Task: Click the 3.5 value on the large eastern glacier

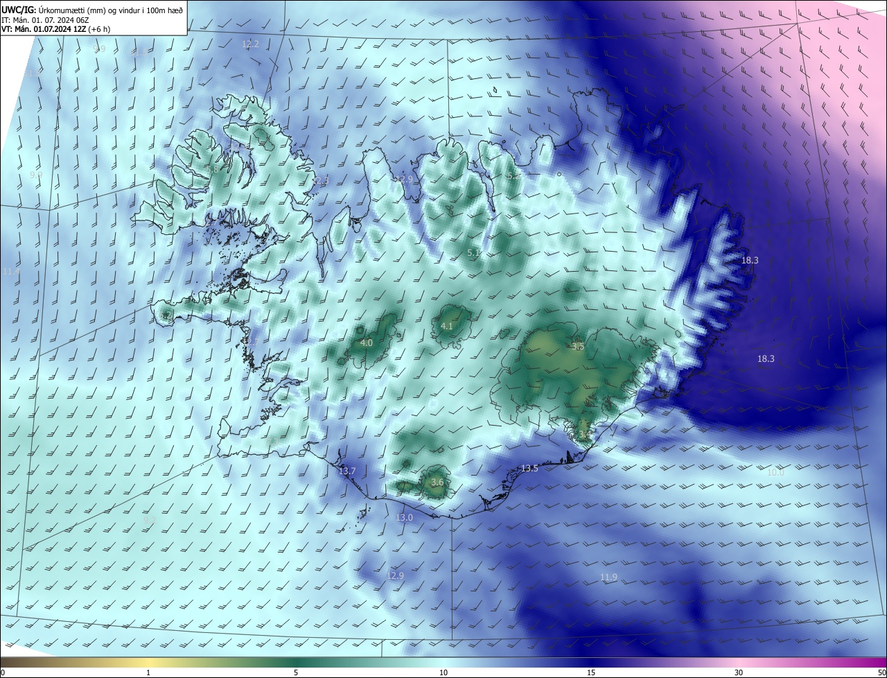Action: click(578, 345)
